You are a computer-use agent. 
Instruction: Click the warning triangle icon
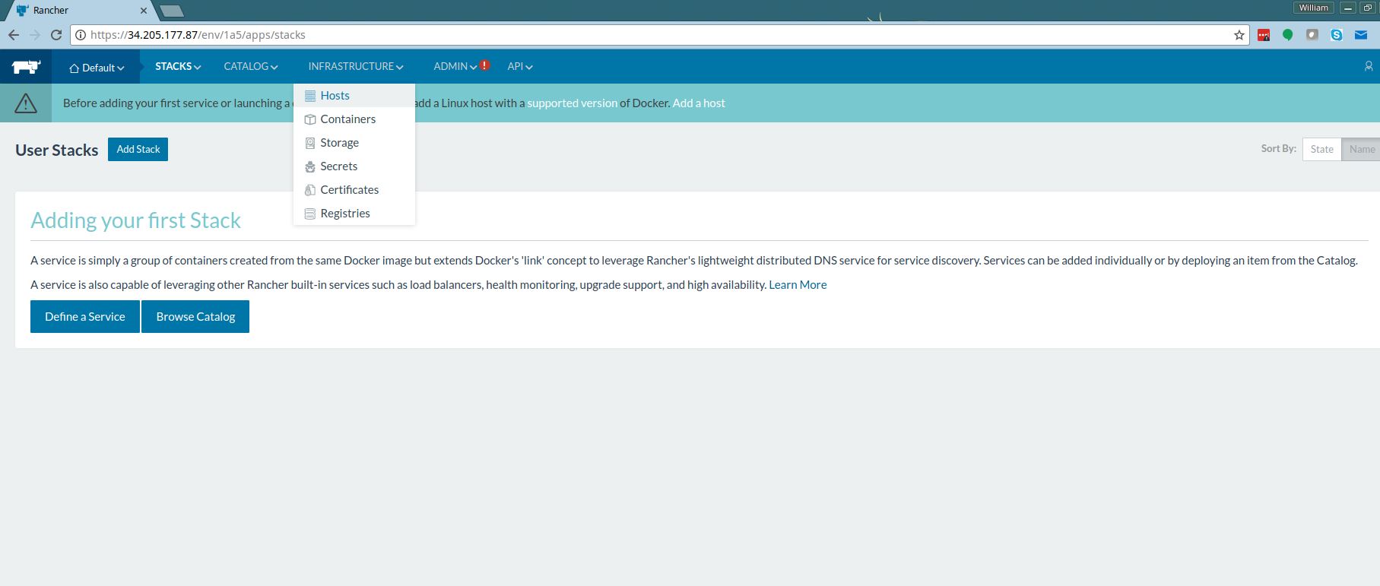[x=26, y=103]
